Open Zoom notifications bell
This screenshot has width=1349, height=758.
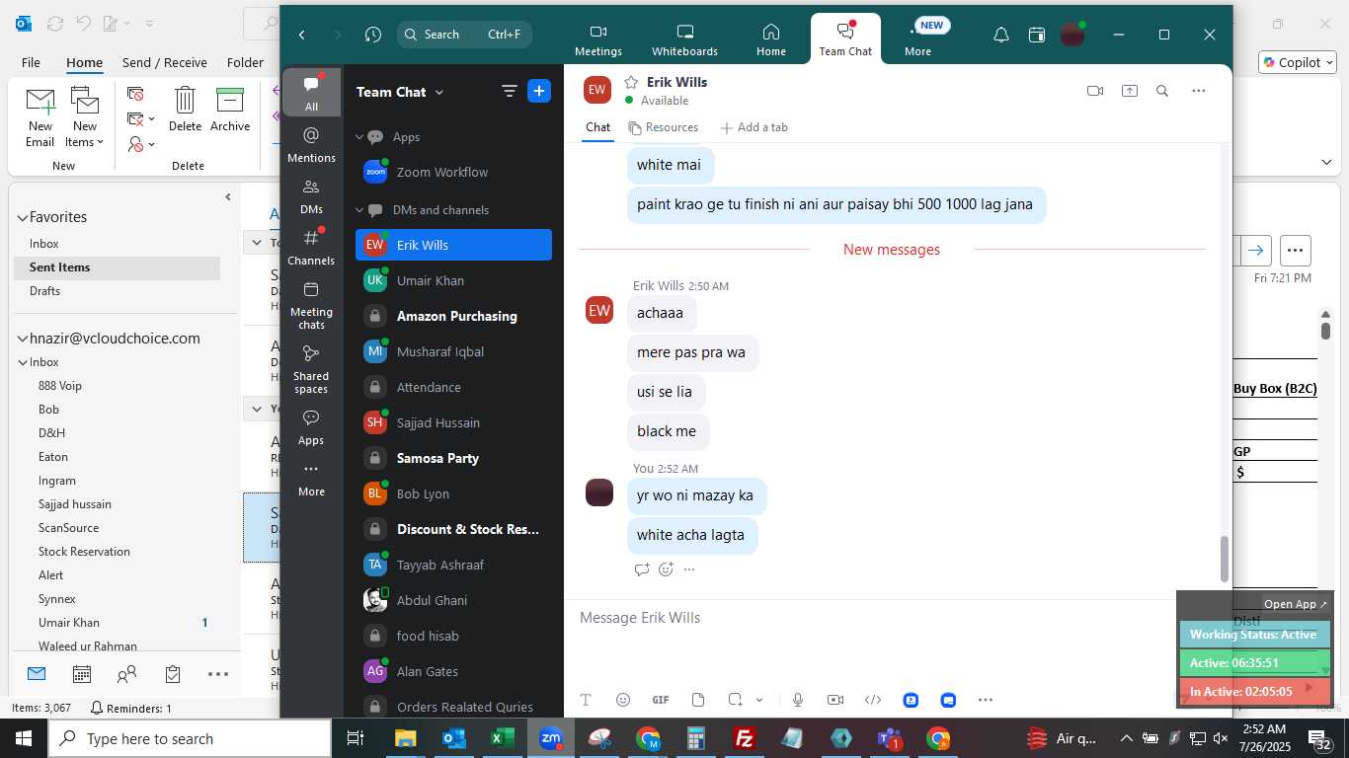pyautogui.click(x=1001, y=35)
